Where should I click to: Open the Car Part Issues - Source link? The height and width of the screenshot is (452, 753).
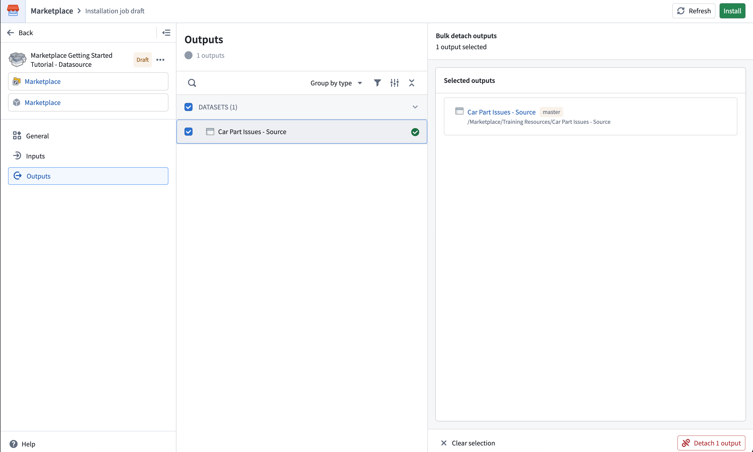pyautogui.click(x=501, y=112)
